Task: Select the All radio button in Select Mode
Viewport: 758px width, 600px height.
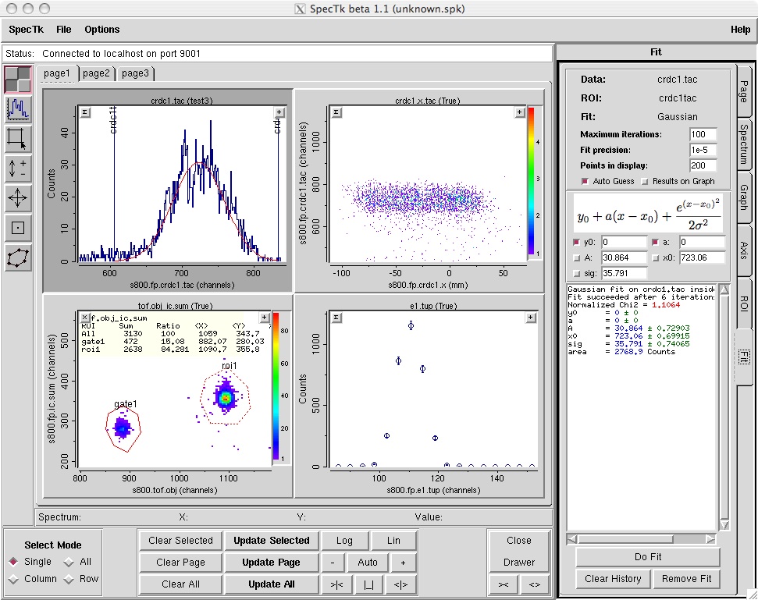Action: [x=69, y=562]
